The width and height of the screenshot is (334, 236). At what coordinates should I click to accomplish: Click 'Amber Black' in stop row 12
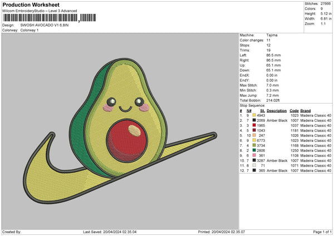click(277, 170)
